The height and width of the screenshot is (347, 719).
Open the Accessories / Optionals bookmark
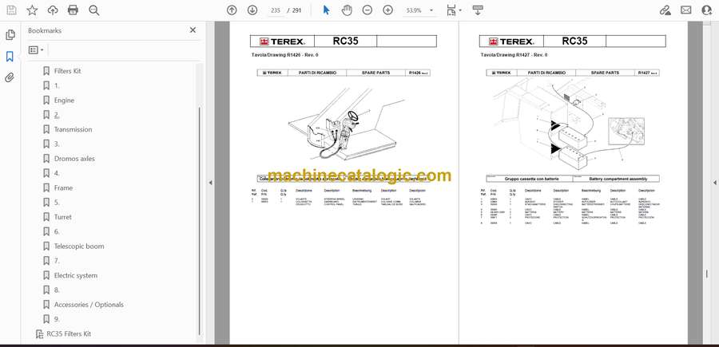(x=89, y=305)
